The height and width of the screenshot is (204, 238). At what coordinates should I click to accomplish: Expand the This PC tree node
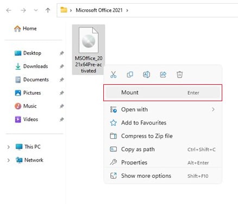click(8, 147)
